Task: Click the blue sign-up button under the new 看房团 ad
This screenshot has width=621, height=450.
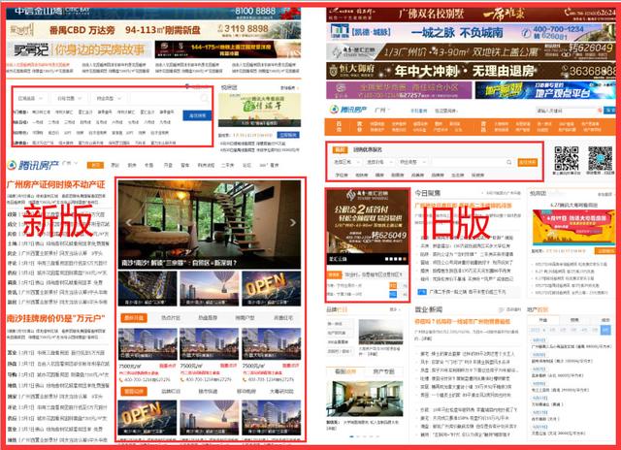Action: 288,135
